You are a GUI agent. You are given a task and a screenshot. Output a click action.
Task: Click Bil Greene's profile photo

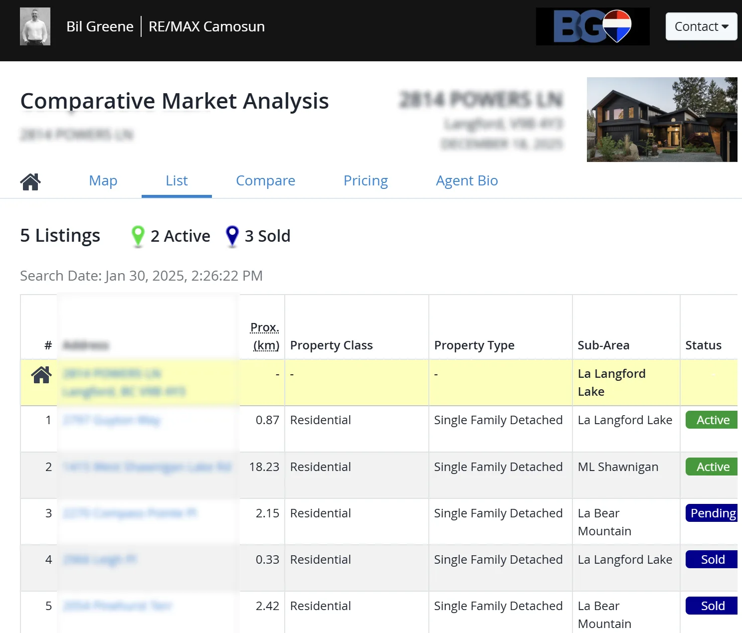[x=35, y=26]
